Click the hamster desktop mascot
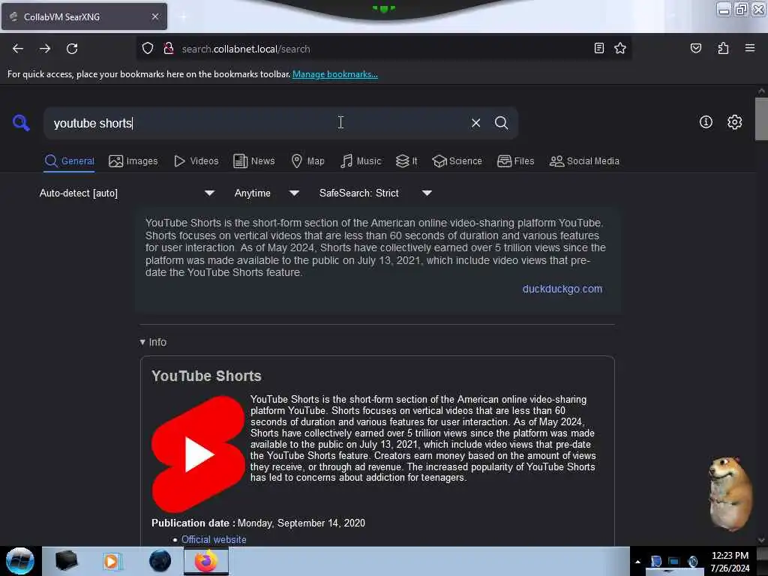768x576 pixels. coord(730,493)
